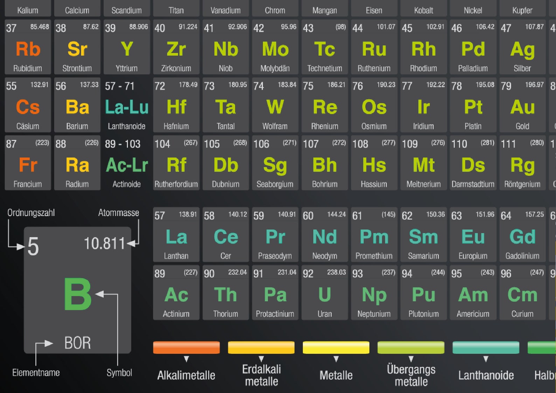This screenshot has width=556, height=393.
Task: Select the green Übergangsmetalle legend swatch
Action: [411, 348]
